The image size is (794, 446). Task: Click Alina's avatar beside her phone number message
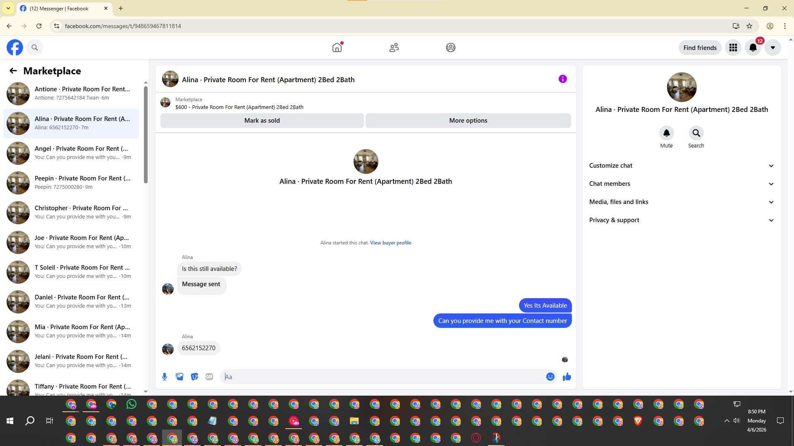pyautogui.click(x=168, y=349)
